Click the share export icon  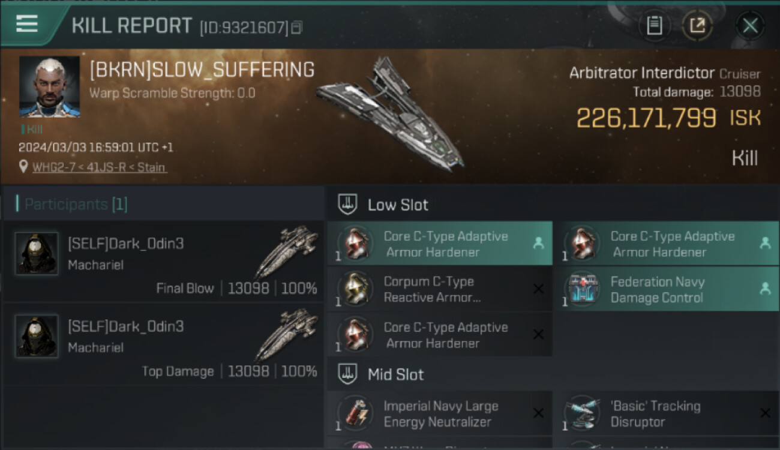coord(697,25)
